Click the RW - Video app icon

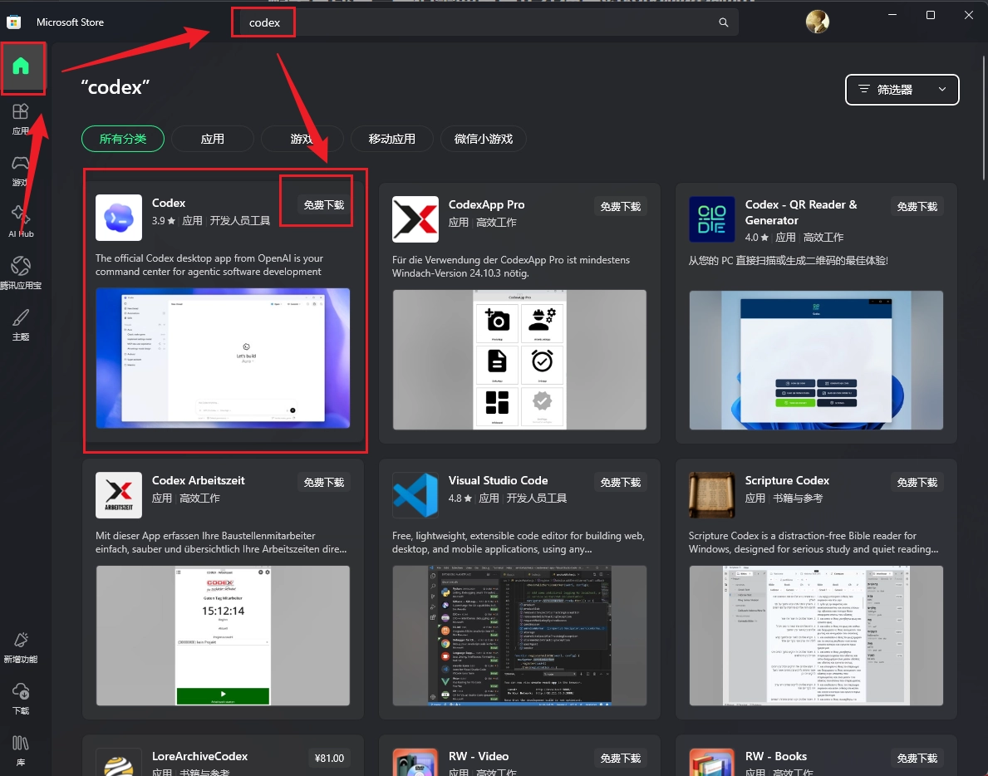point(415,763)
